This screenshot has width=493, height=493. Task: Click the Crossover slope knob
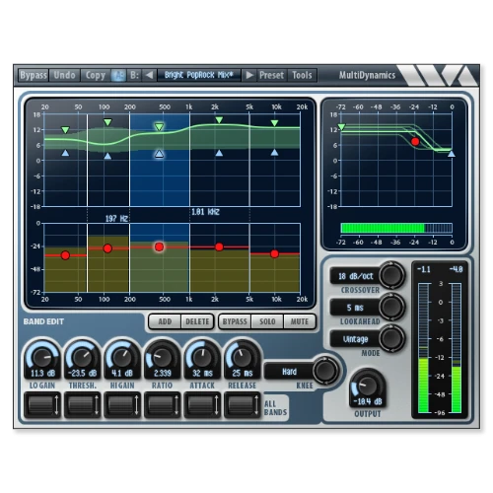click(x=391, y=275)
